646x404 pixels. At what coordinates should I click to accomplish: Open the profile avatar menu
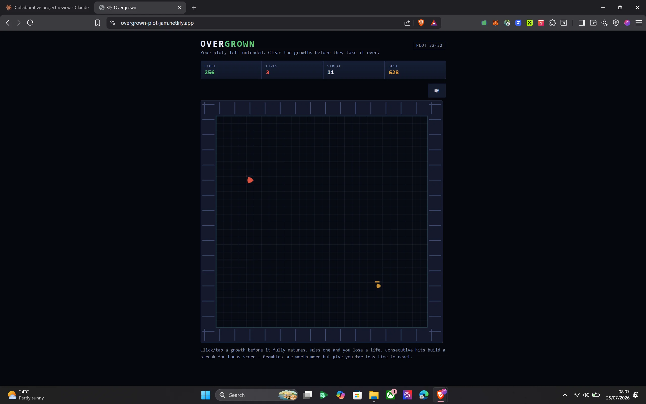[x=627, y=23]
